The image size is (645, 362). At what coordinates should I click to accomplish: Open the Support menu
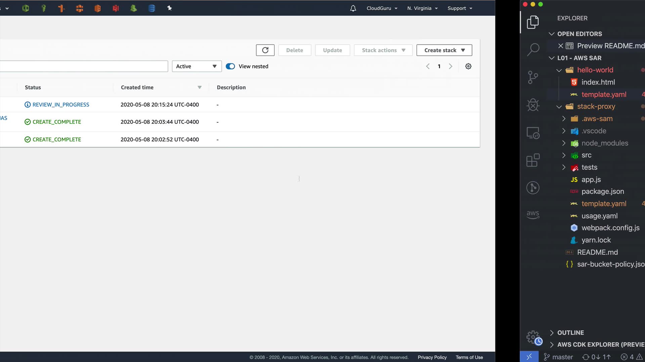point(460,8)
